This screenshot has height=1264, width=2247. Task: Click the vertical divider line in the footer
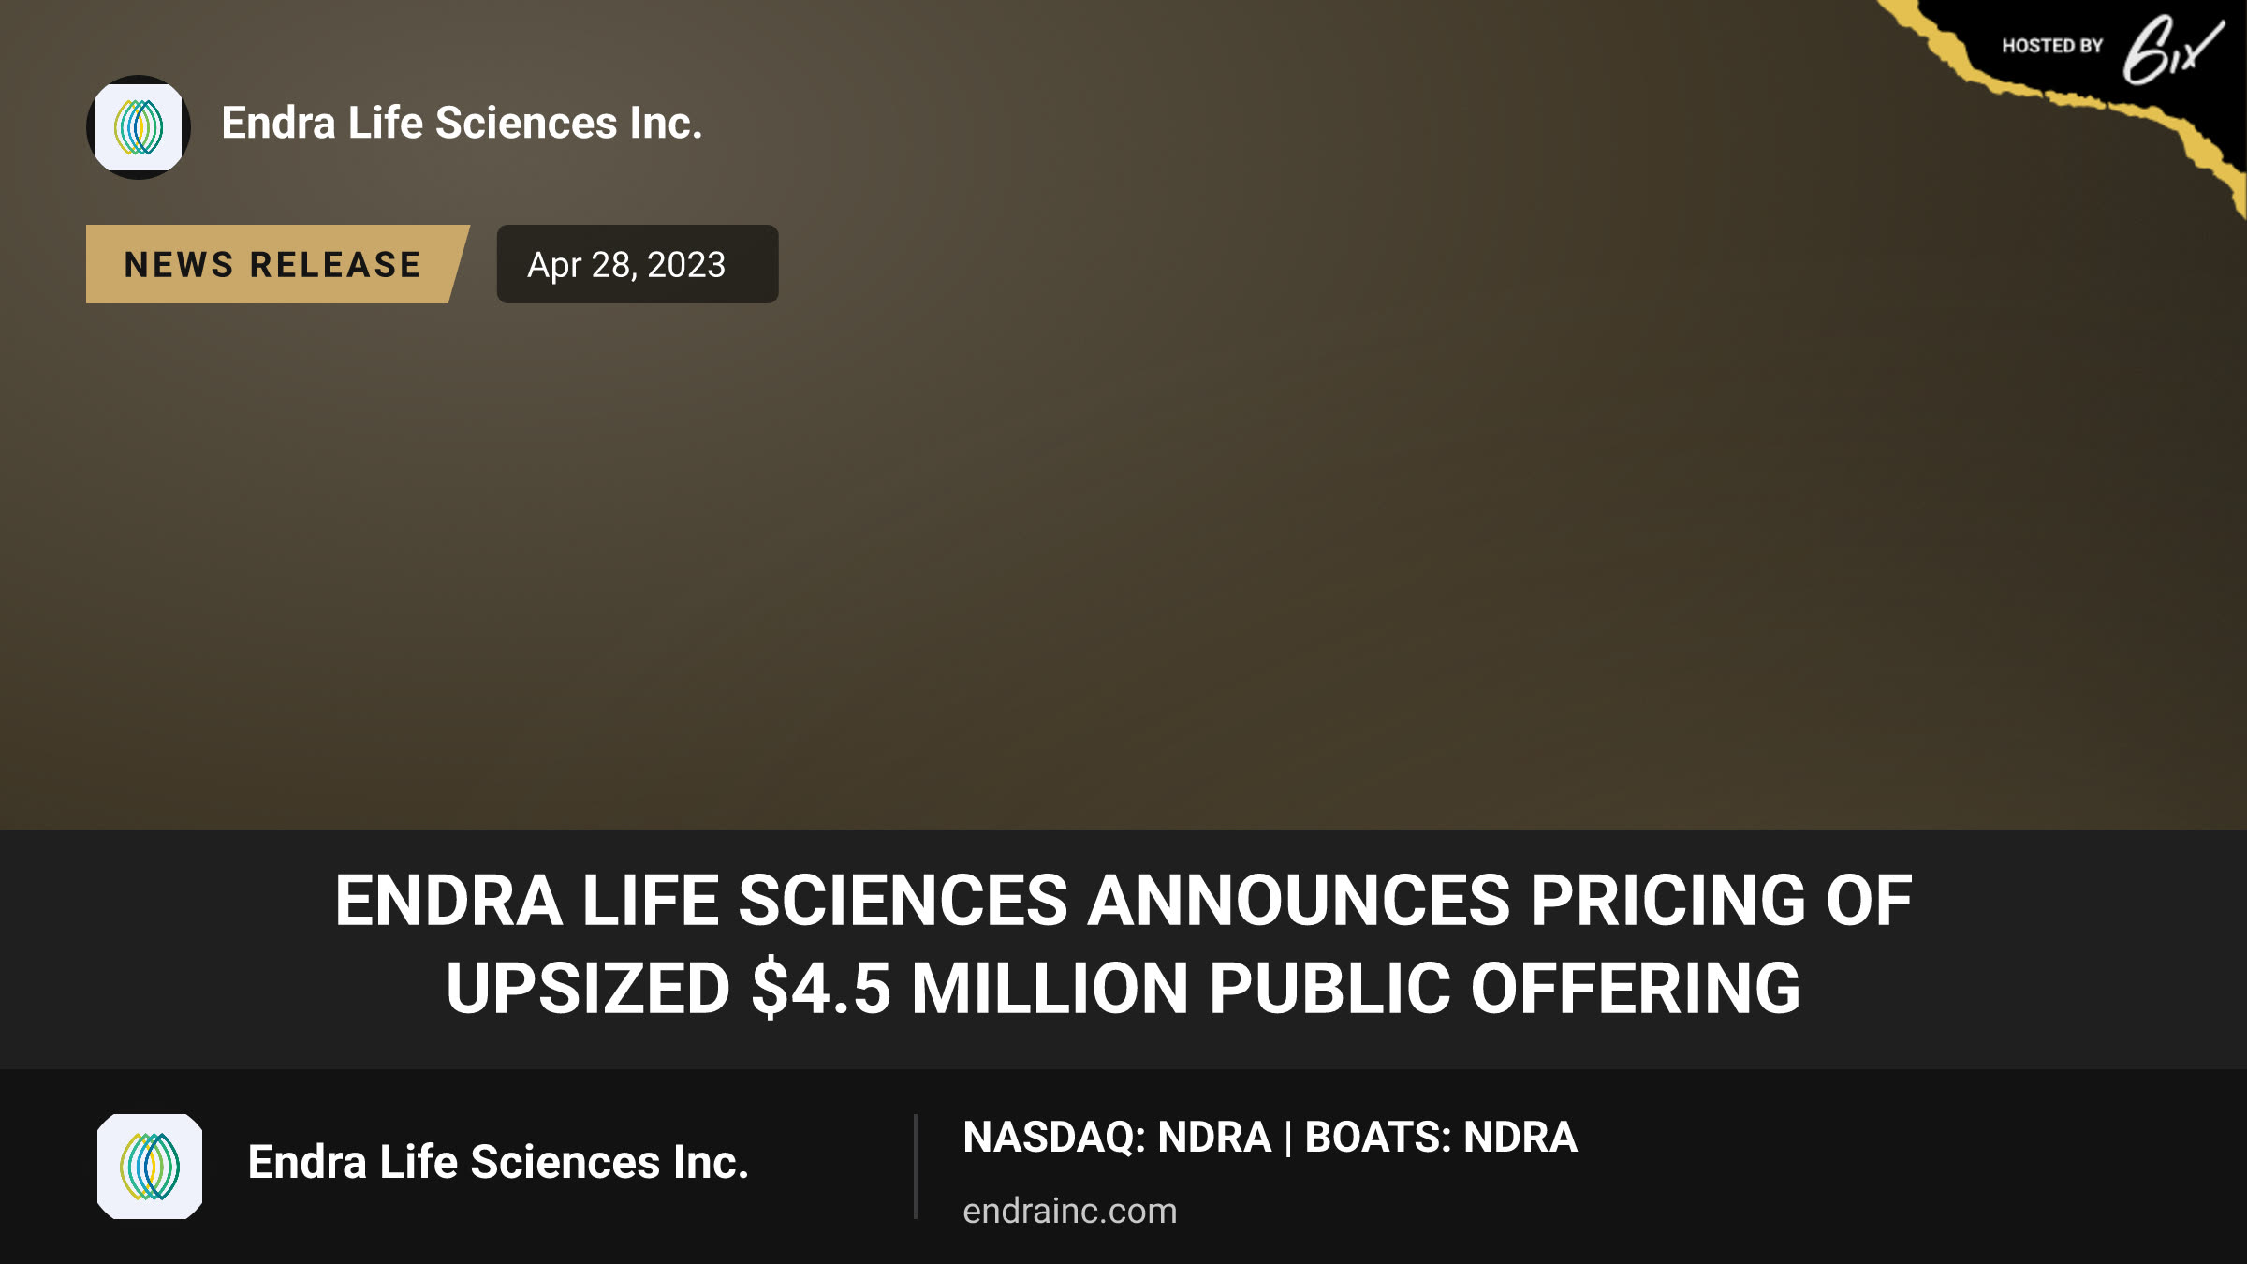tap(916, 1166)
